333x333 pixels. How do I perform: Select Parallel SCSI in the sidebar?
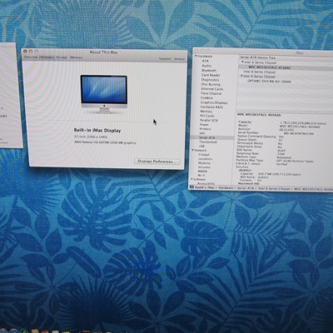pos(209,120)
